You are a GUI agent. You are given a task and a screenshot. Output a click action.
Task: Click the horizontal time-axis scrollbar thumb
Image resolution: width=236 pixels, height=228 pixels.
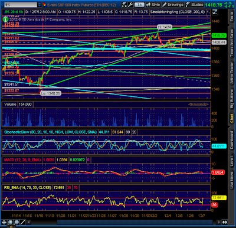pyautogui.click(x=135, y=222)
